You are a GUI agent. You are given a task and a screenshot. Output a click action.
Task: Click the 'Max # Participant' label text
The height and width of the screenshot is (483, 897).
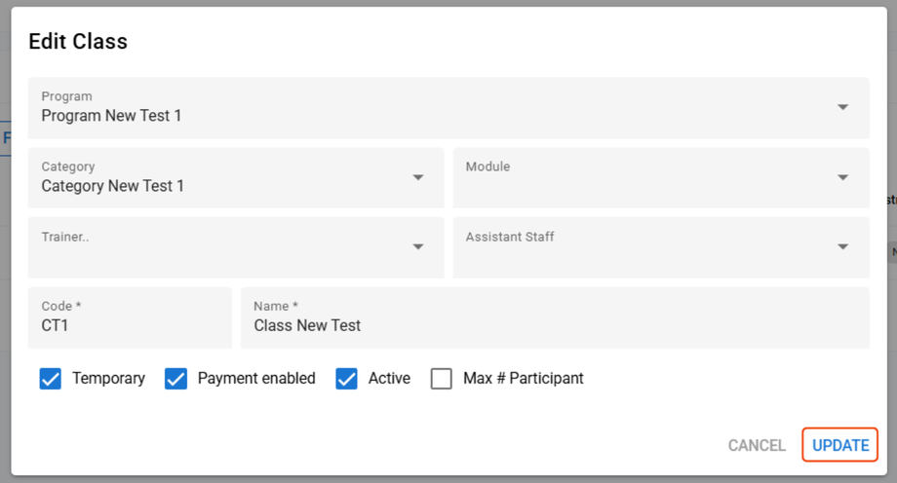(524, 379)
